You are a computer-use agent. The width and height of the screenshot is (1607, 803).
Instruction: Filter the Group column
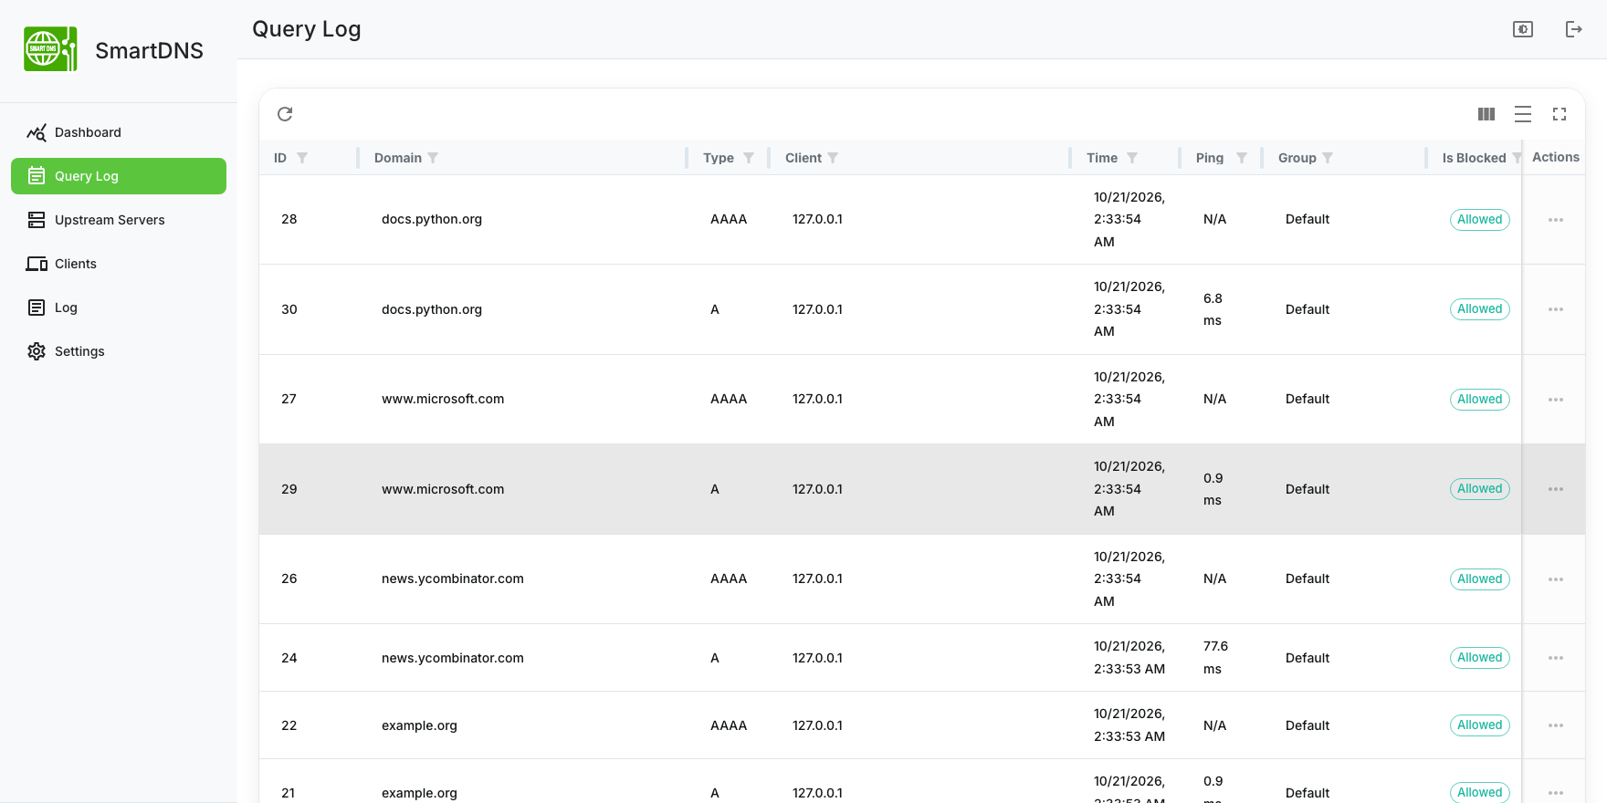(x=1328, y=158)
